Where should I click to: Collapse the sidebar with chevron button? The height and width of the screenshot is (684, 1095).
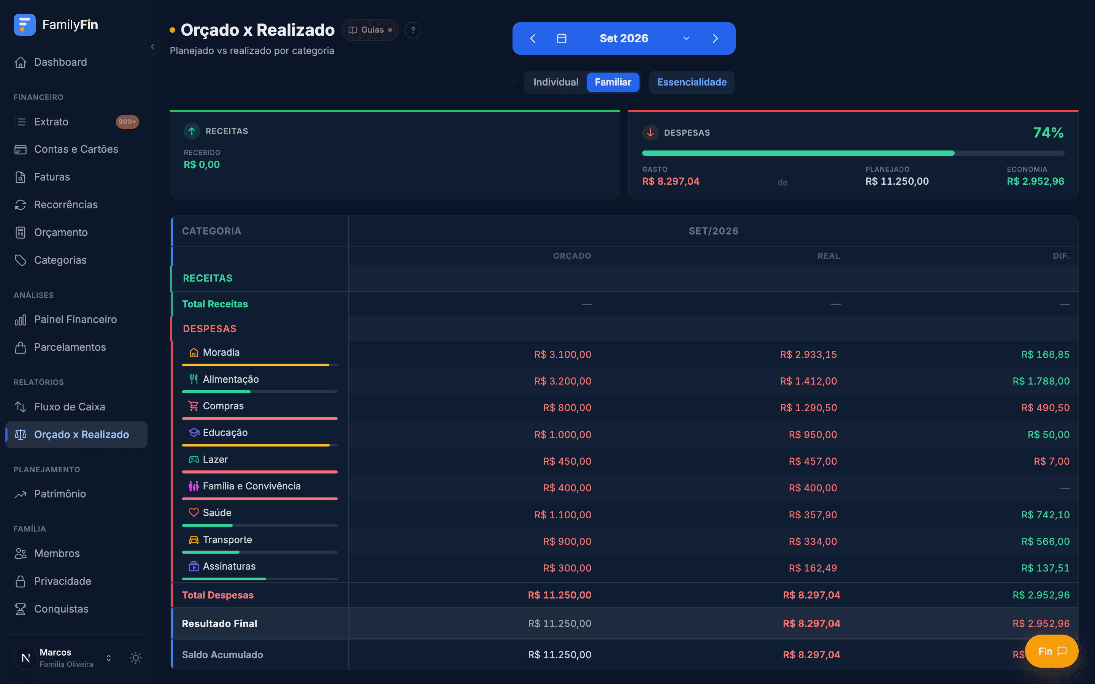pos(153,47)
